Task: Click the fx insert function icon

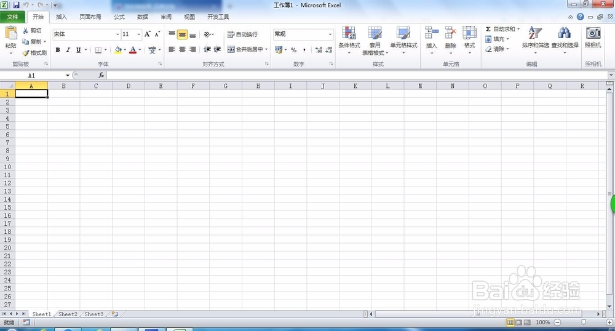Action: tap(101, 75)
